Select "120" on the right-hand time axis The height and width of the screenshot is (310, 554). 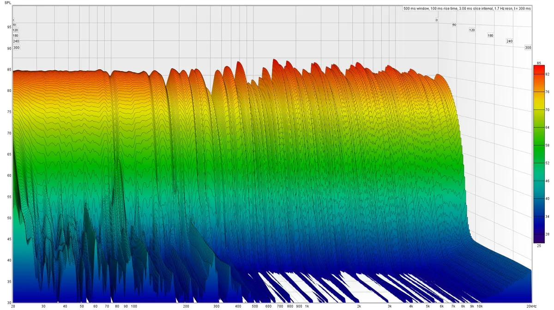[472, 30]
